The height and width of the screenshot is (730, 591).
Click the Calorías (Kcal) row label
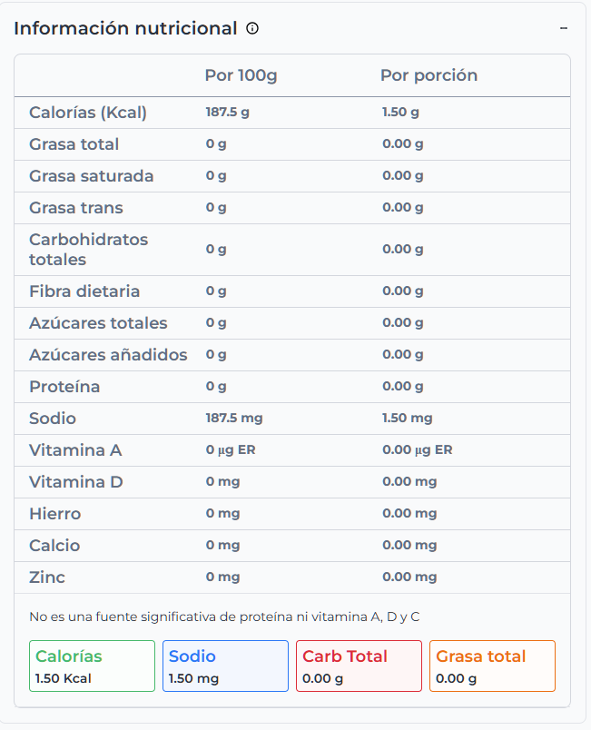(x=88, y=113)
